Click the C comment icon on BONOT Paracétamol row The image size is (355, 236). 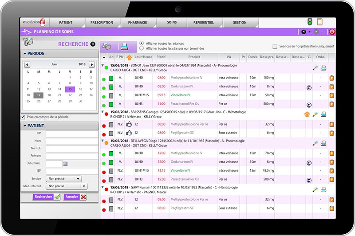point(309,105)
